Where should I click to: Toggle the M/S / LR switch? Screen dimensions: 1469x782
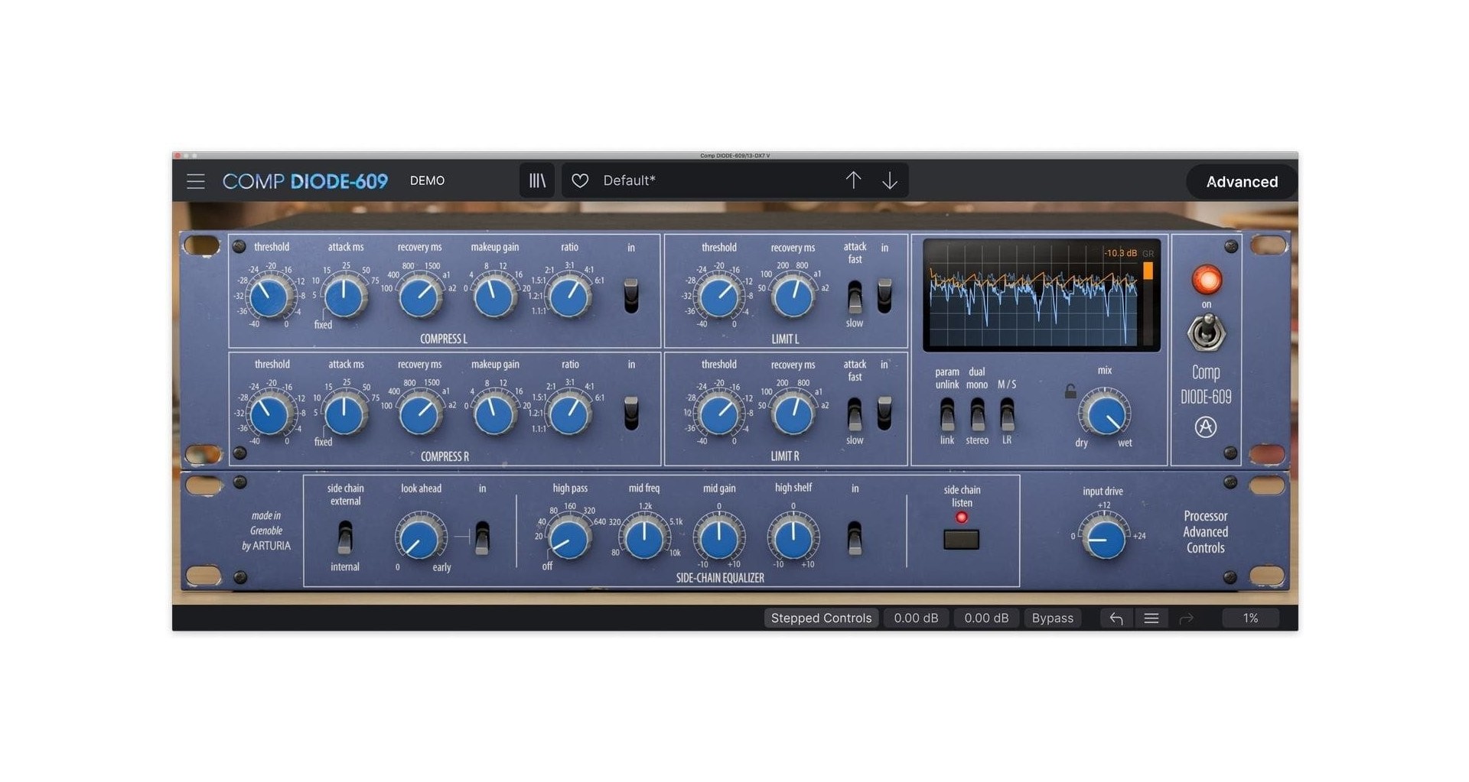point(1007,414)
